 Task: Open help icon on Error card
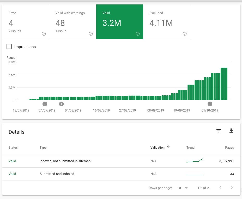tap(44, 34)
